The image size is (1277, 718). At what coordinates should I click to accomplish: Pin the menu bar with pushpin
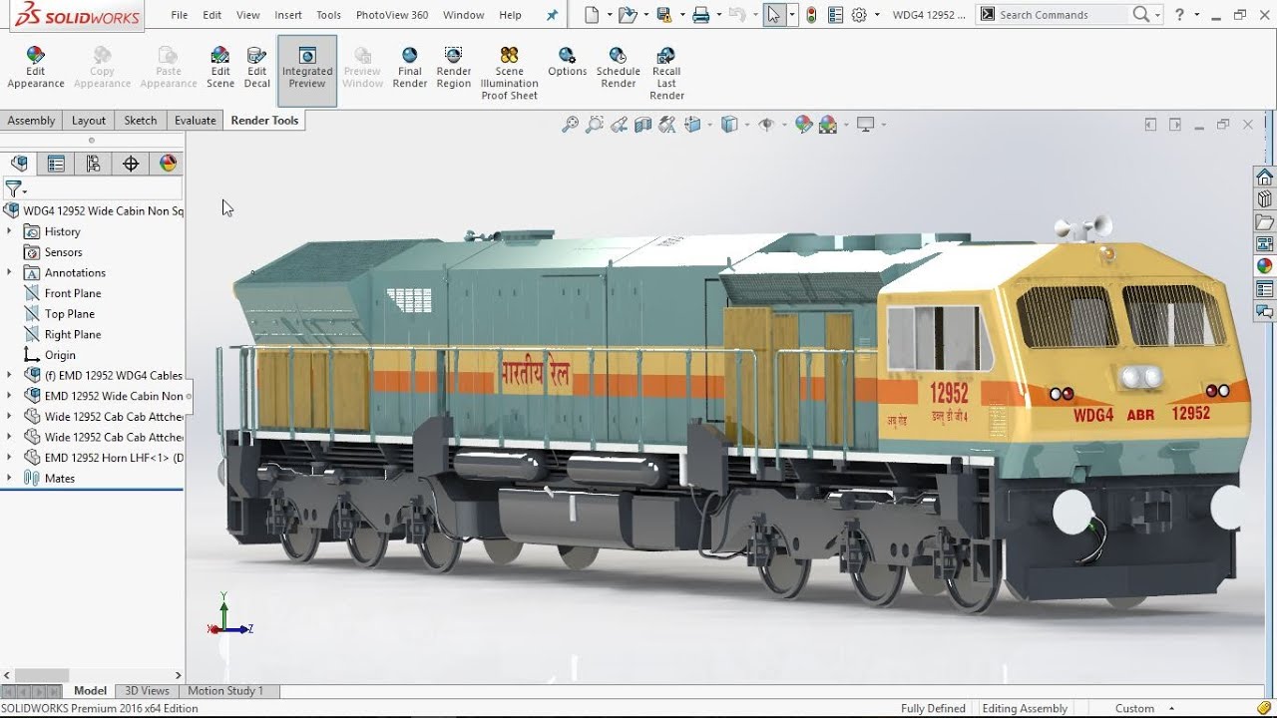(x=553, y=15)
